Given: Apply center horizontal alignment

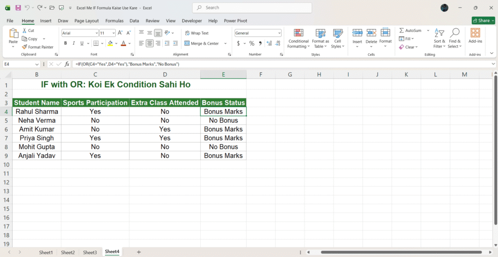Looking at the screenshot, I should pyautogui.click(x=150, y=43).
